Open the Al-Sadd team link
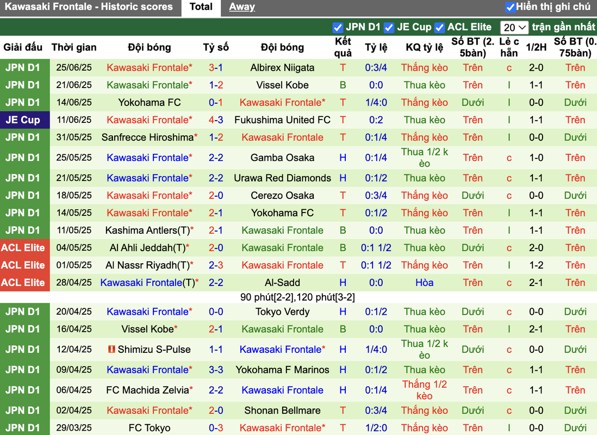597x435 pixels. click(x=283, y=283)
